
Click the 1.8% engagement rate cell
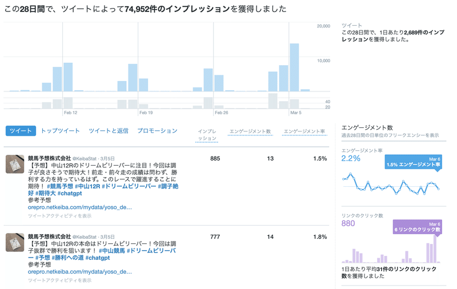pos(320,237)
